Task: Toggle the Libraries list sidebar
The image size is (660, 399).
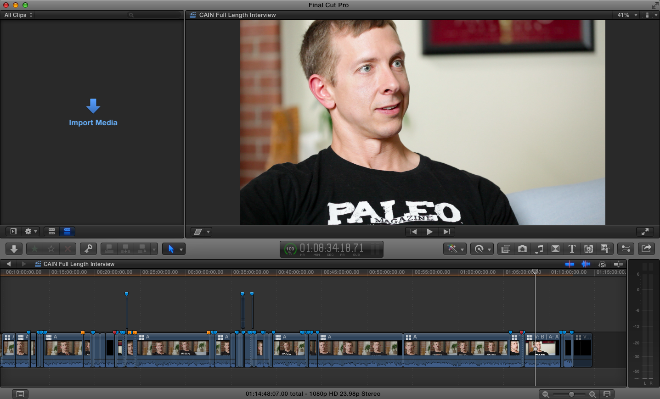Action: point(13,232)
